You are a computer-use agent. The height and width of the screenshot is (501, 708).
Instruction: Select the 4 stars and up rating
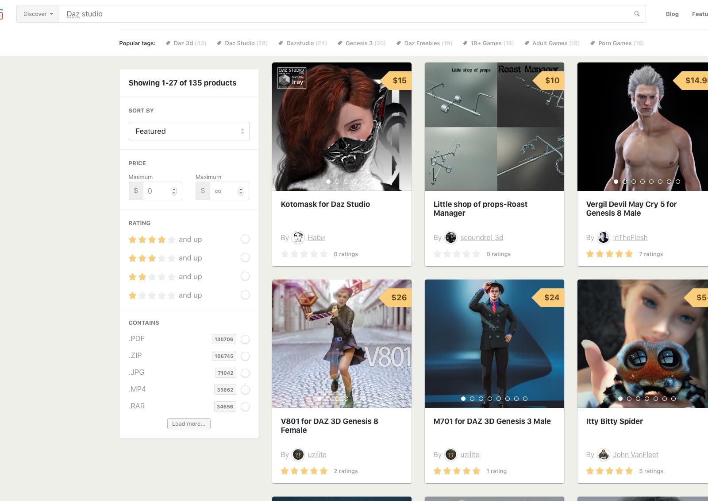(245, 239)
